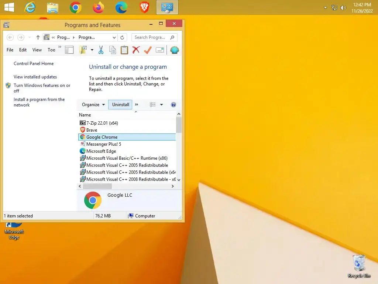Viewport: 378px width, 284px height.
Task: Select Messenger Plus! 5 entry
Action: pos(127,144)
